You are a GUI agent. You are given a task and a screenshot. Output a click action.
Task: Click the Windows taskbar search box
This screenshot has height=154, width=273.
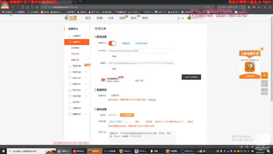click(x=31, y=151)
